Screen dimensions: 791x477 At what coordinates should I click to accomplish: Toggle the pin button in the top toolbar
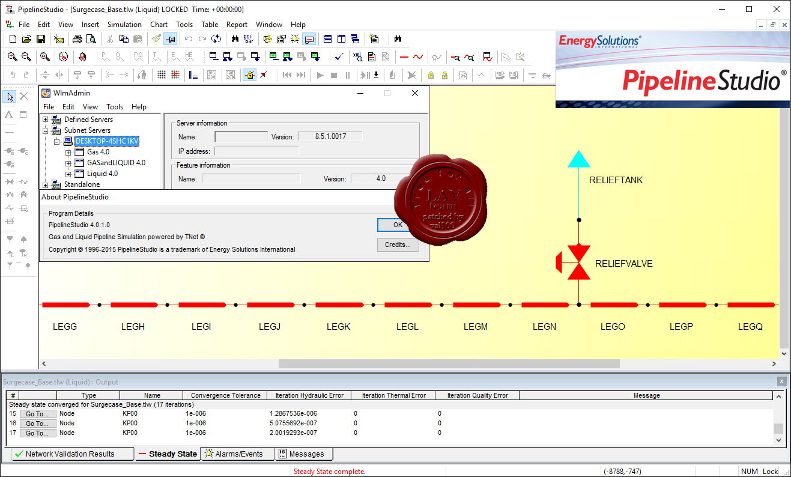click(x=170, y=39)
